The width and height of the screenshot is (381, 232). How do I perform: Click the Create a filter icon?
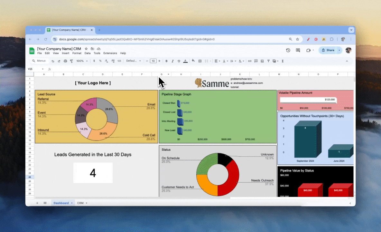pos(268,61)
